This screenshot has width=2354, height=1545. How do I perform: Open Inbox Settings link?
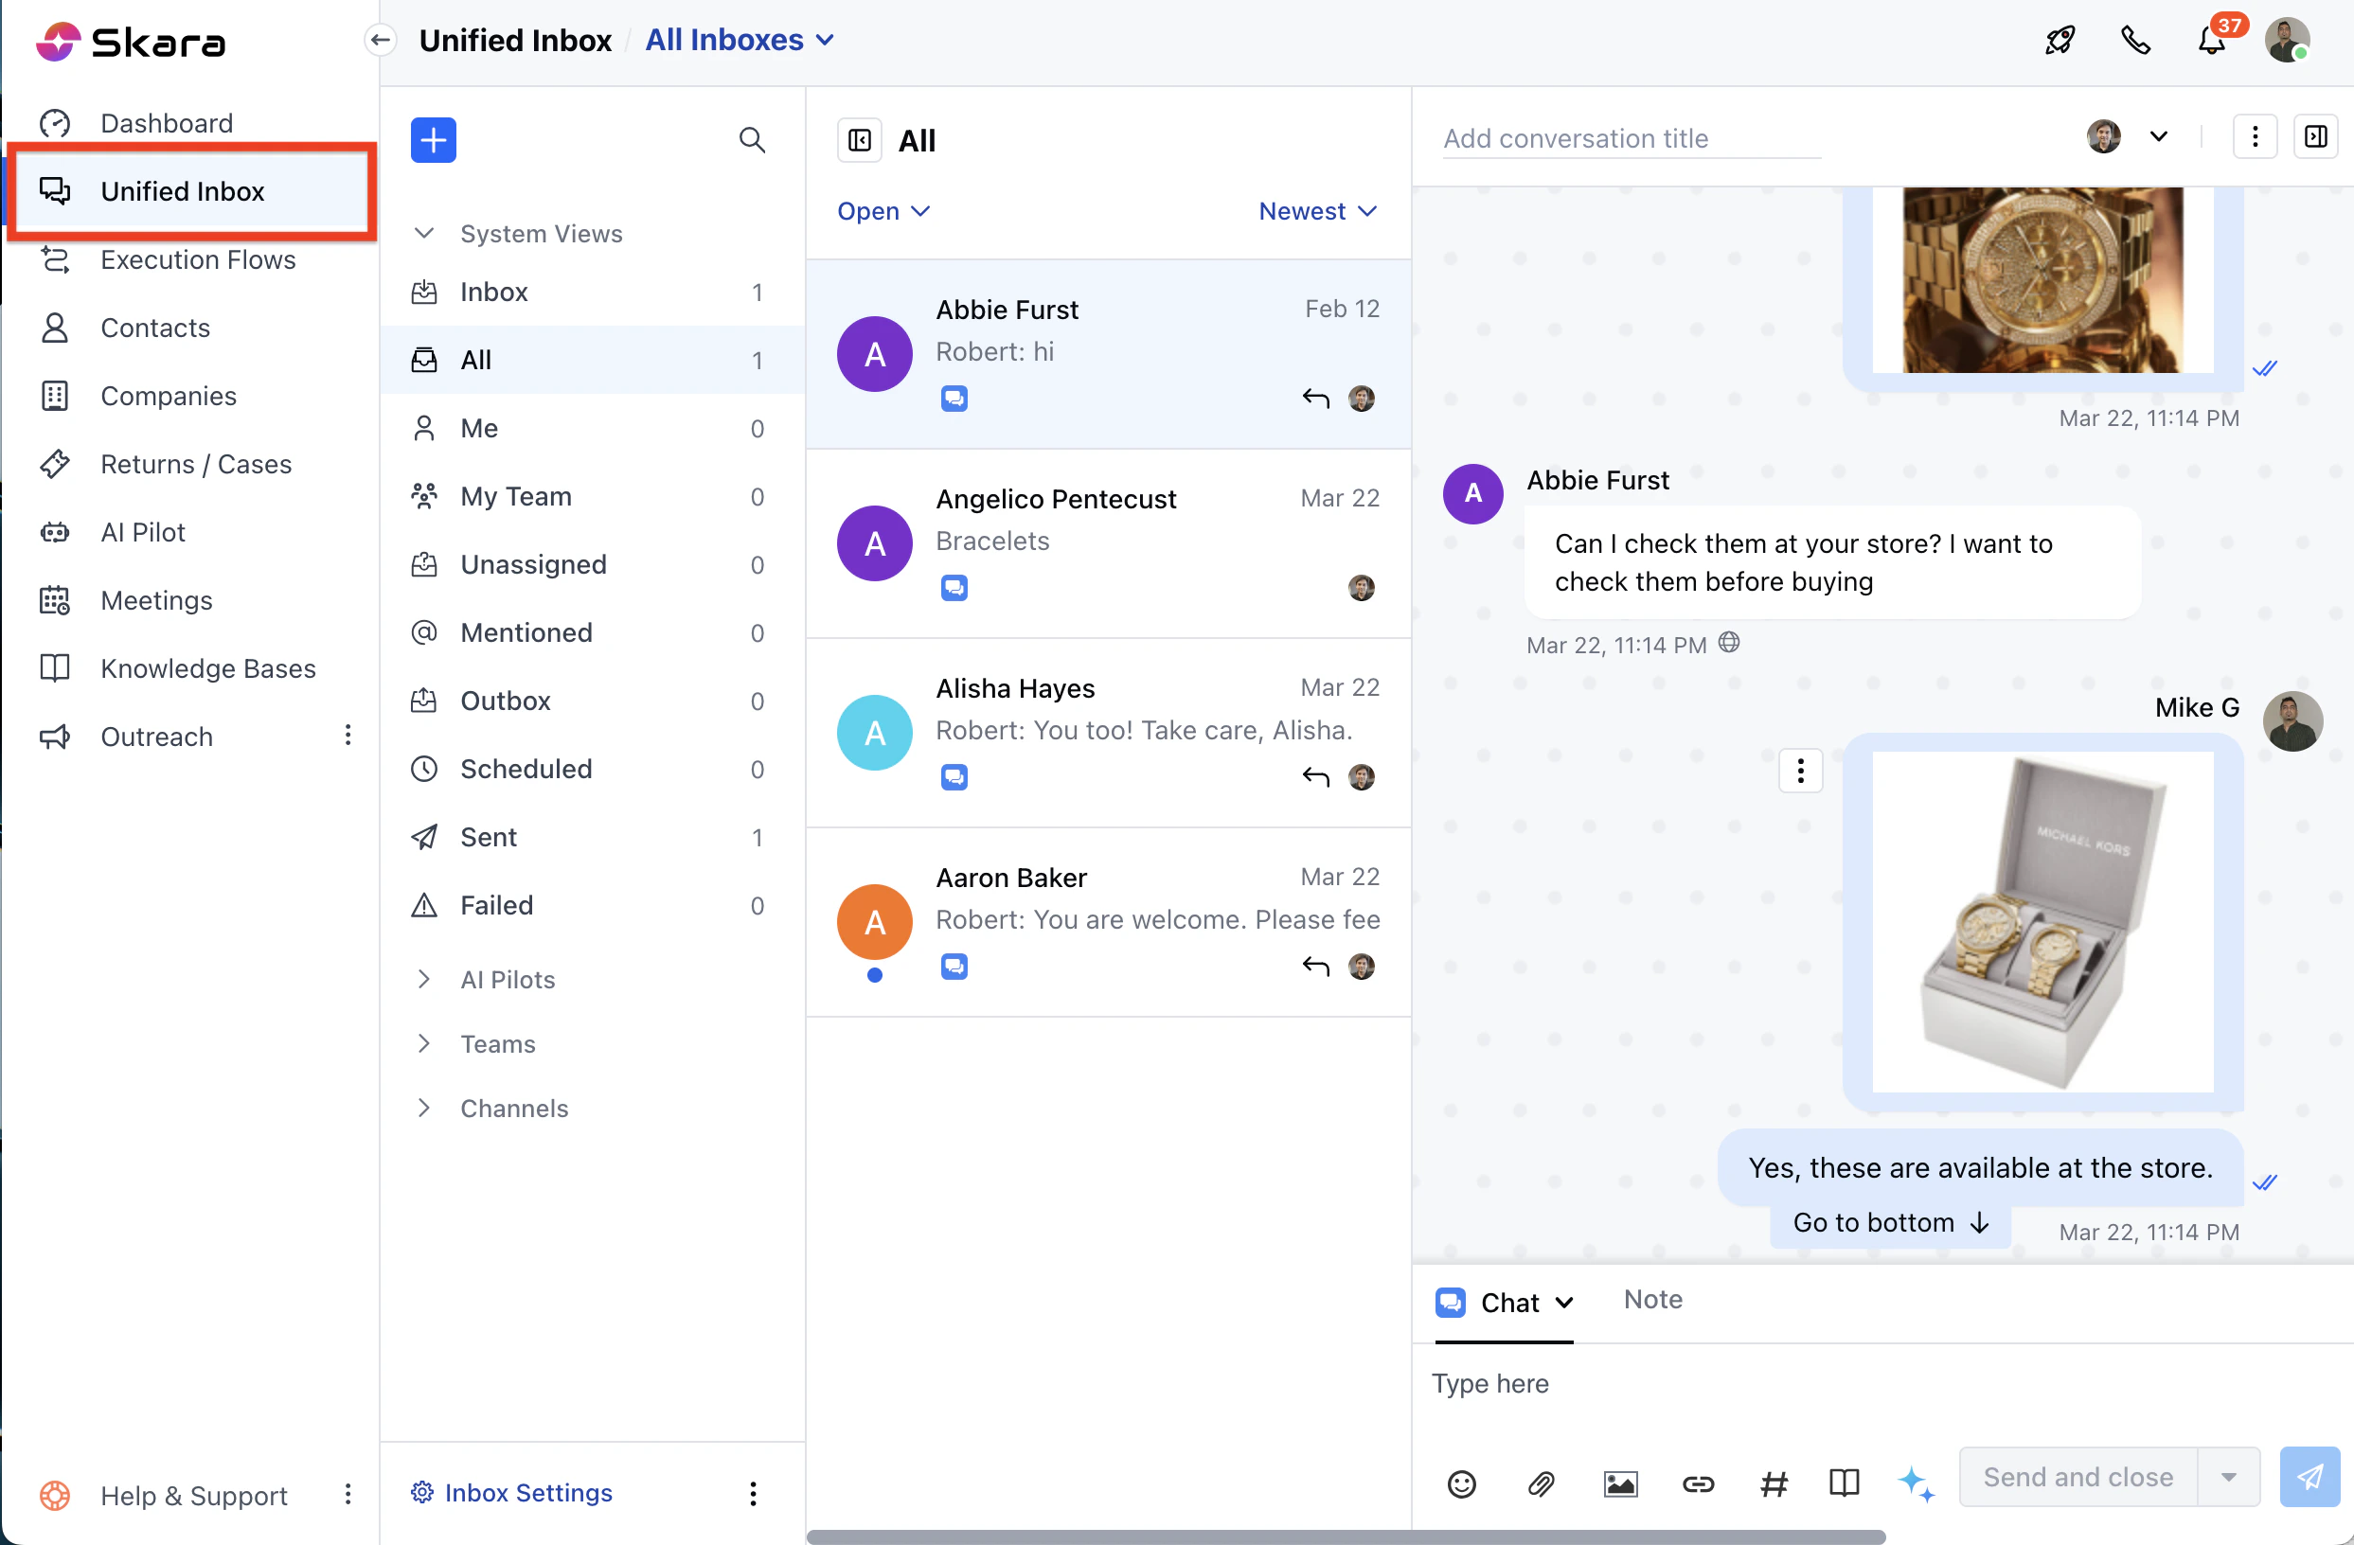pyautogui.click(x=527, y=1492)
